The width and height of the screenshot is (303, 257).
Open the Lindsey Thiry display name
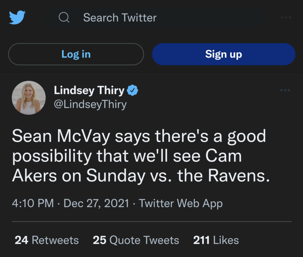click(89, 90)
